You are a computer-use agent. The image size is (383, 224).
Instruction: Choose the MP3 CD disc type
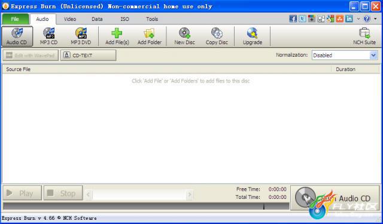click(48, 36)
